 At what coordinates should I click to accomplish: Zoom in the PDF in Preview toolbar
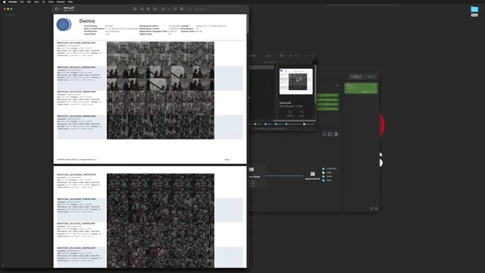[x=149, y=9]
